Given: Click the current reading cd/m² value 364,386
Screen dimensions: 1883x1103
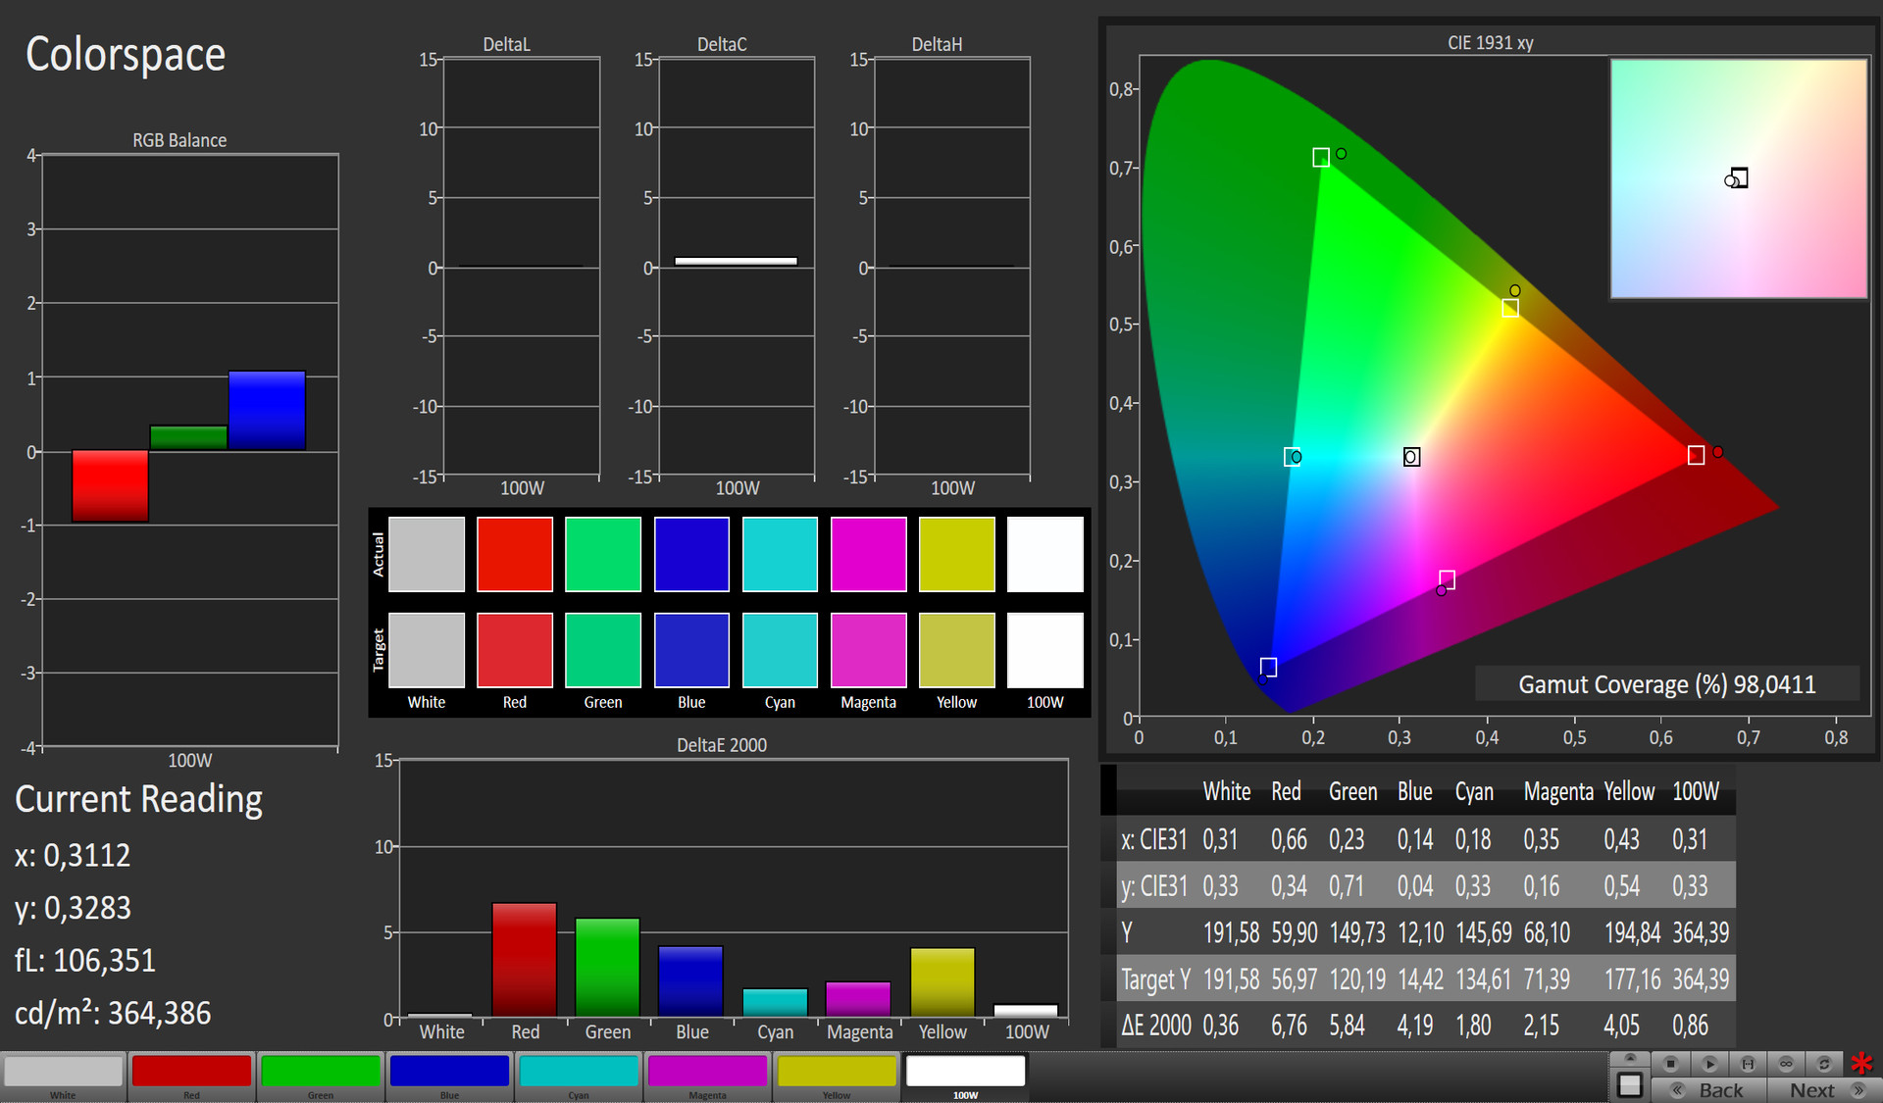Looking at the screenshot, I should click(x=160, y=1013).
